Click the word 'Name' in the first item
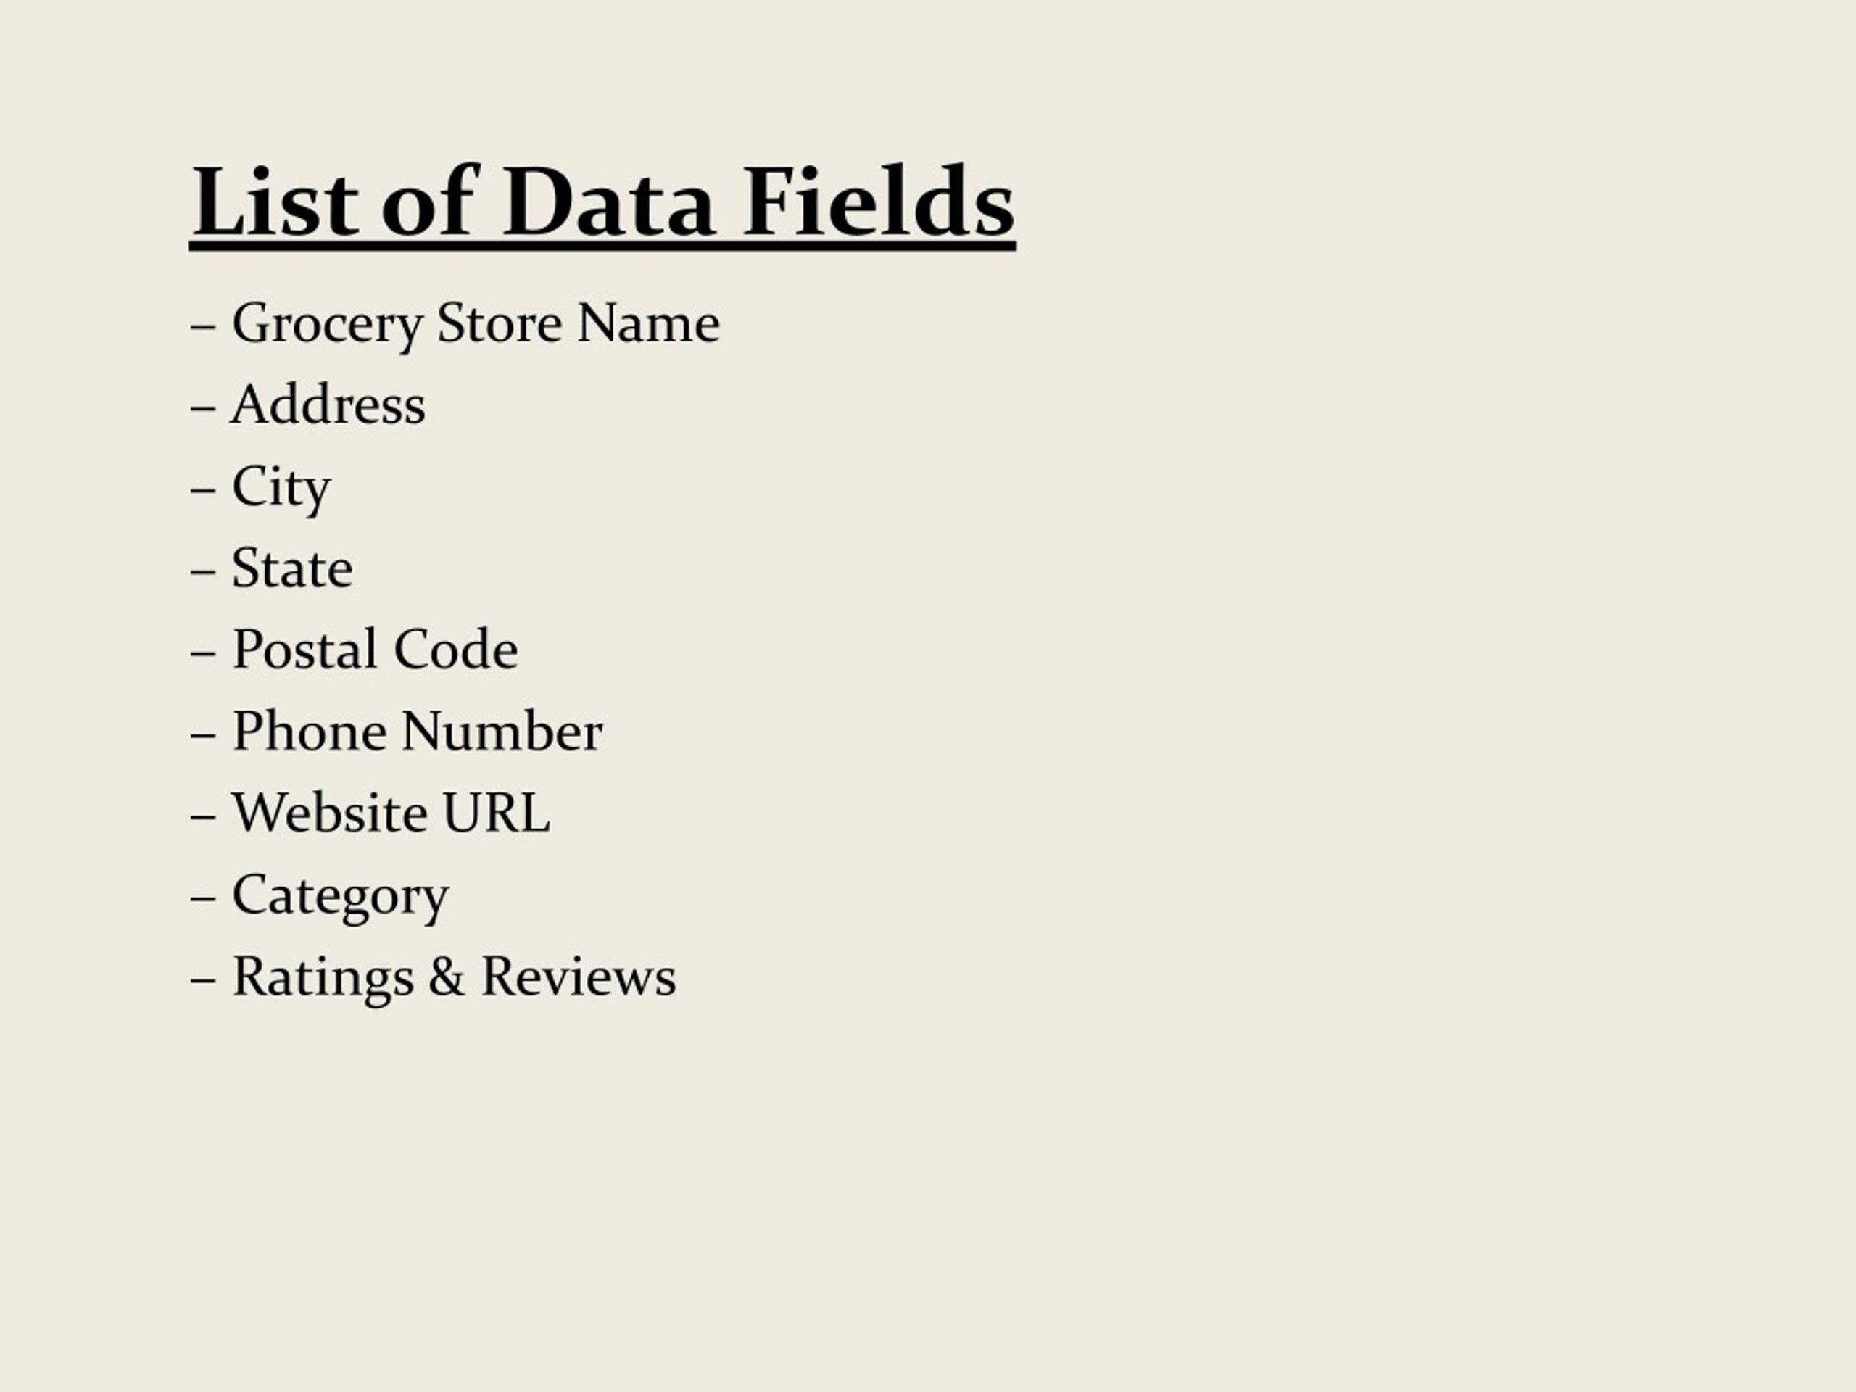Screen dimensions: 1856x1392 coord(649,324)
